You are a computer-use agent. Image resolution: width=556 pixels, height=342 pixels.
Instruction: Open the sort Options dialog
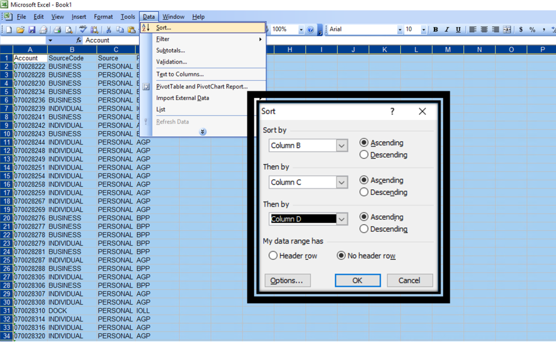[x=287, y=280]
